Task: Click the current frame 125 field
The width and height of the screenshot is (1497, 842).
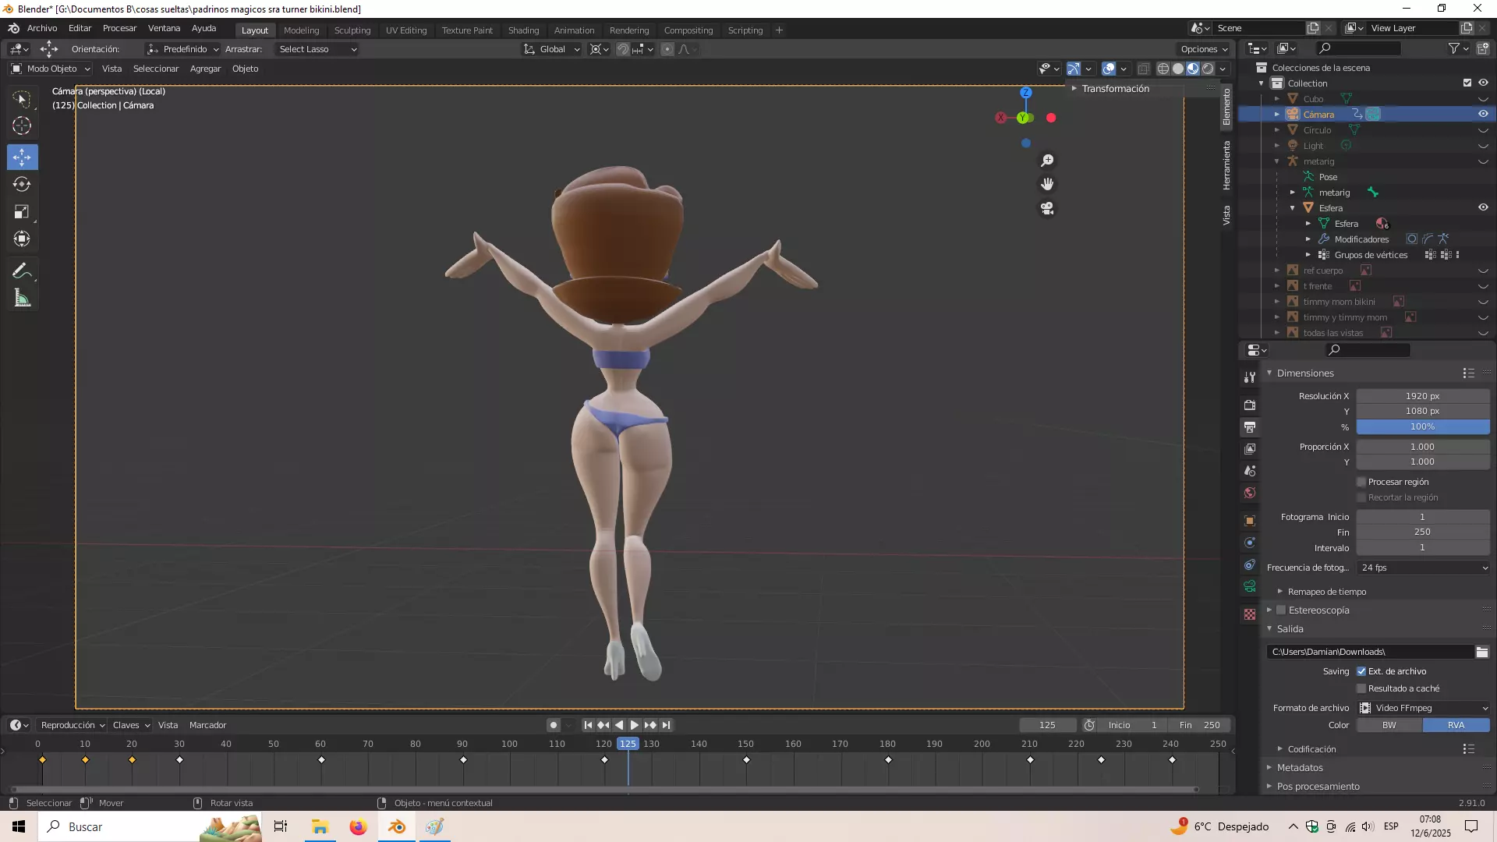Action: (x=1047, y=725)
